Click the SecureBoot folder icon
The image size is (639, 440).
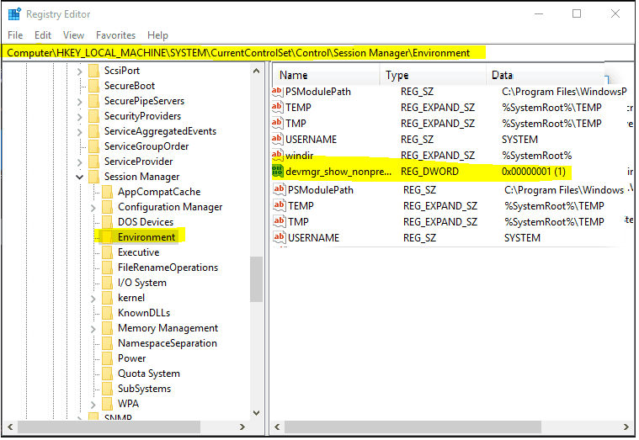[93, 86]
